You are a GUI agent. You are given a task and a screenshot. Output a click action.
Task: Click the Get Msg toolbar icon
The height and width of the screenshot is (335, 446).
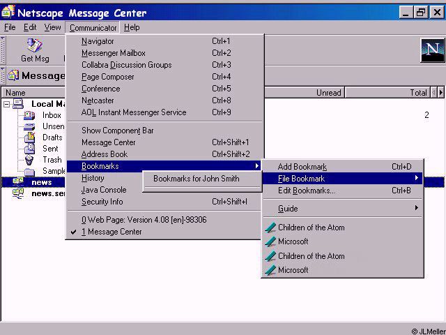[34, 45]
